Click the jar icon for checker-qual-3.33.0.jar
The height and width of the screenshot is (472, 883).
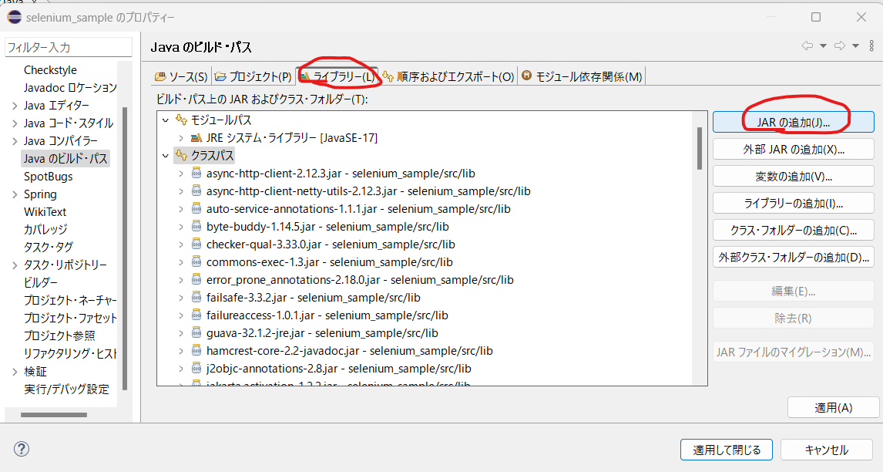pyautogui.click(x=196, y=244)
